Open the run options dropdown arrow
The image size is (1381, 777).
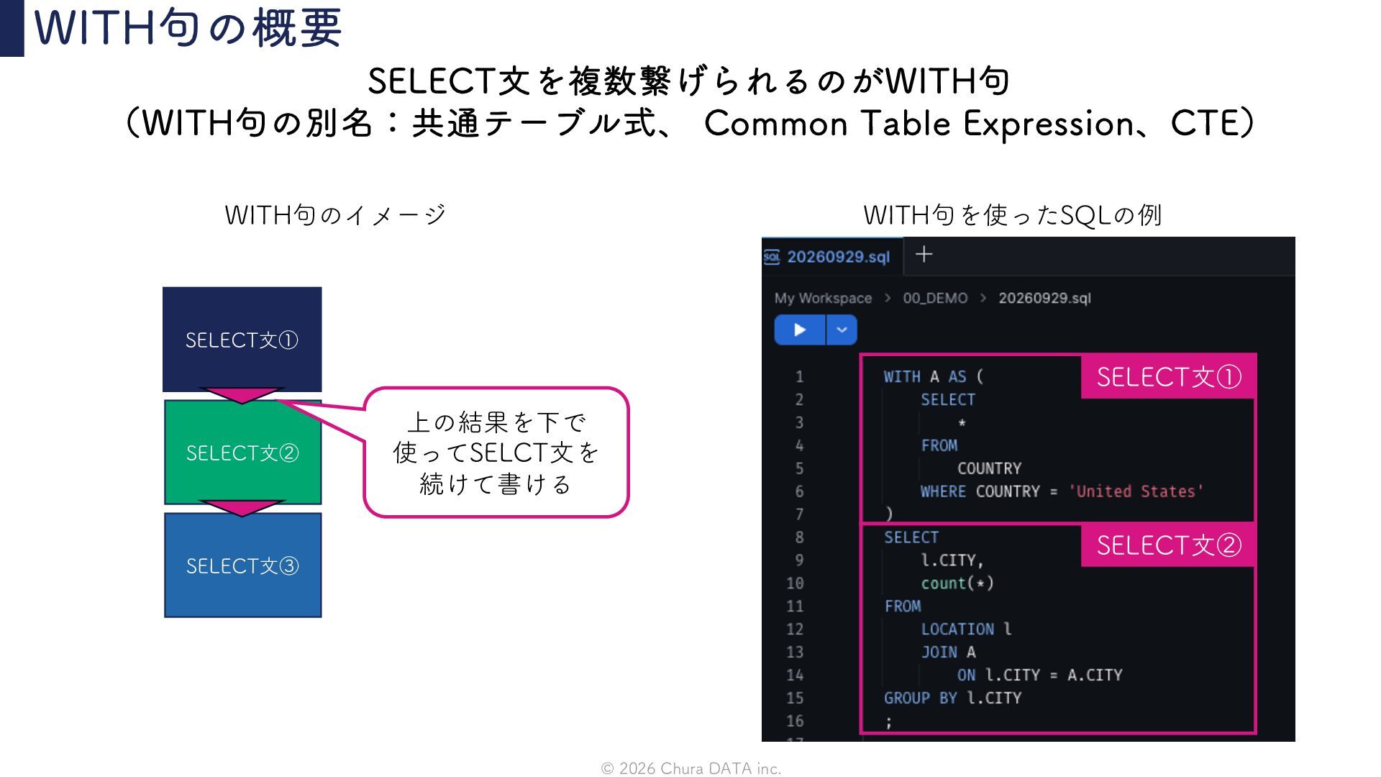(842, 330)
